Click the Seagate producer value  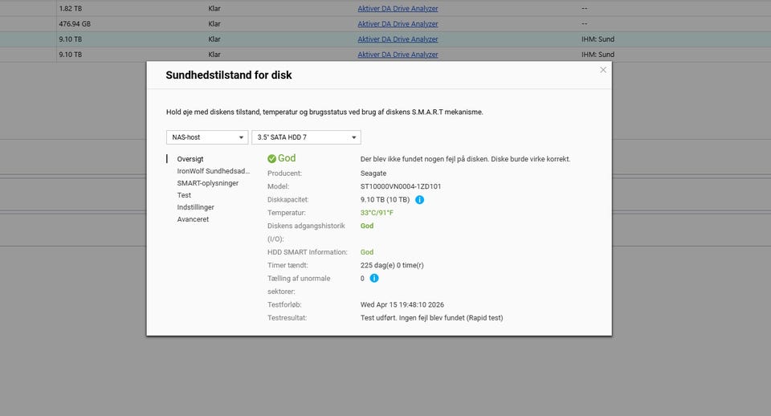pos(373,173)
